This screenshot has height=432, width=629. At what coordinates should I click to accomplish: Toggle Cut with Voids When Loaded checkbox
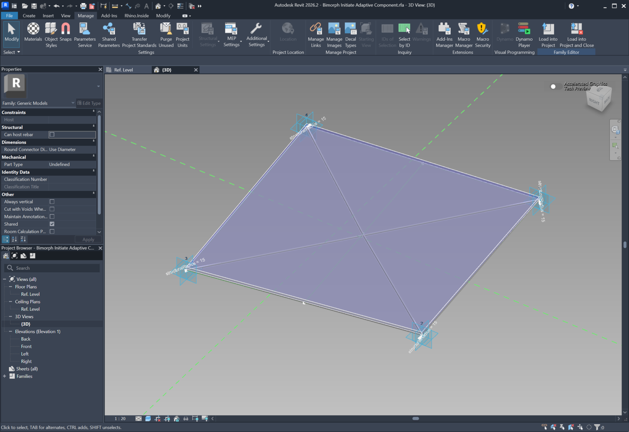click(x=52, y=209)
